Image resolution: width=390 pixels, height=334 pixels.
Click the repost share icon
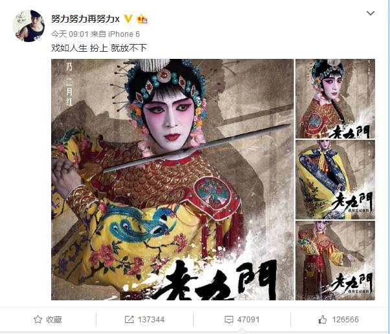129,319
